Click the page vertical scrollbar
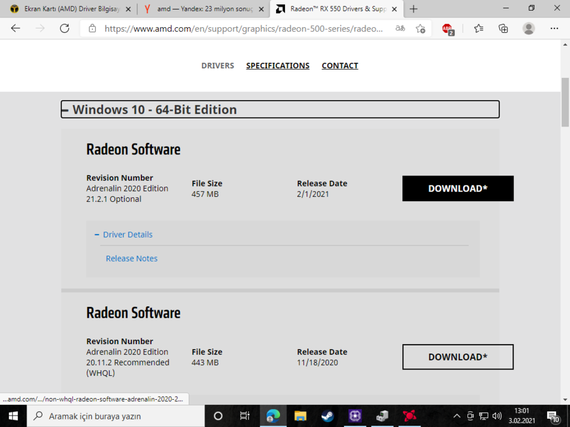The width and height of the screenshot is (570, 427). pos(565,102)
